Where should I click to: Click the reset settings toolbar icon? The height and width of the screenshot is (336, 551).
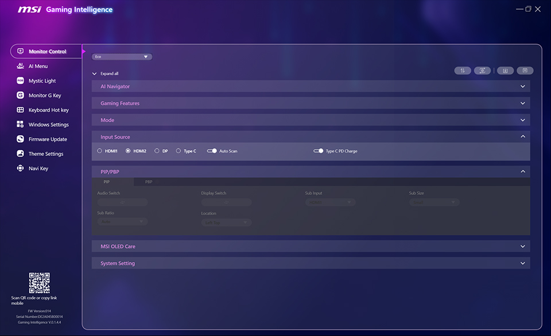(x=482, y=70)
